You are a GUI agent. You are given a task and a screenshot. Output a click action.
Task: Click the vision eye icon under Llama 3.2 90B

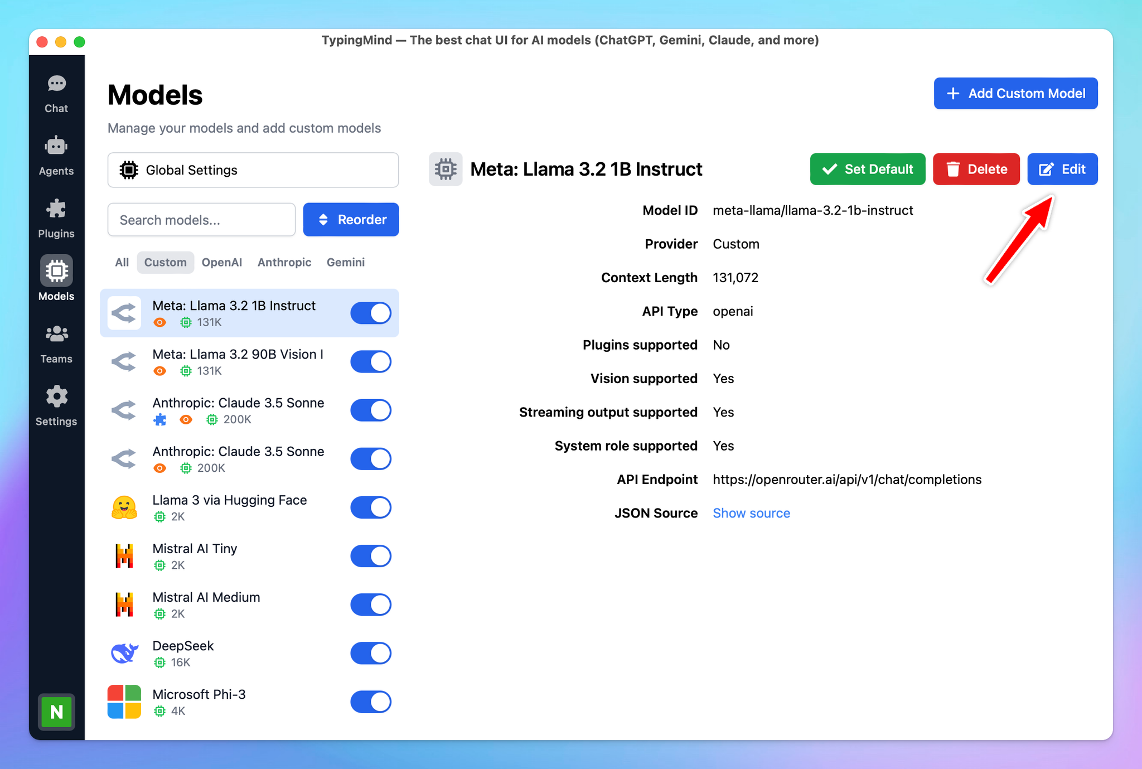pos(160,371)
